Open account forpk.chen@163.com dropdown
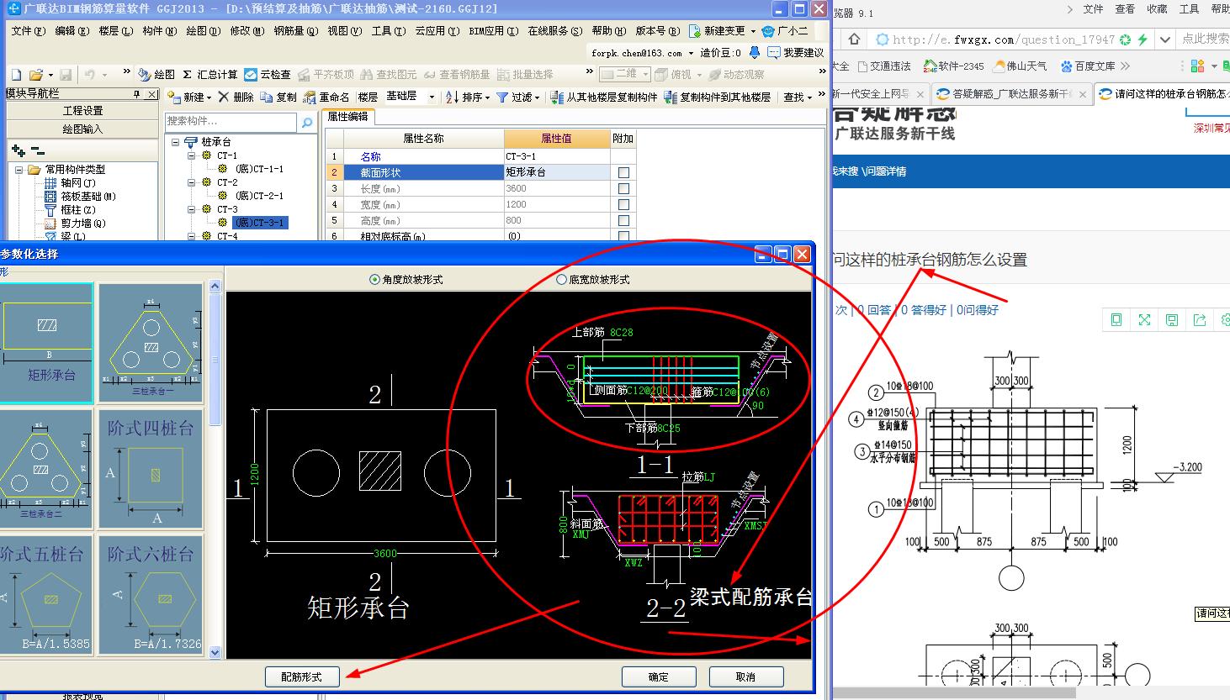The width and height of the screenshot is (1230, 700). 692,52
